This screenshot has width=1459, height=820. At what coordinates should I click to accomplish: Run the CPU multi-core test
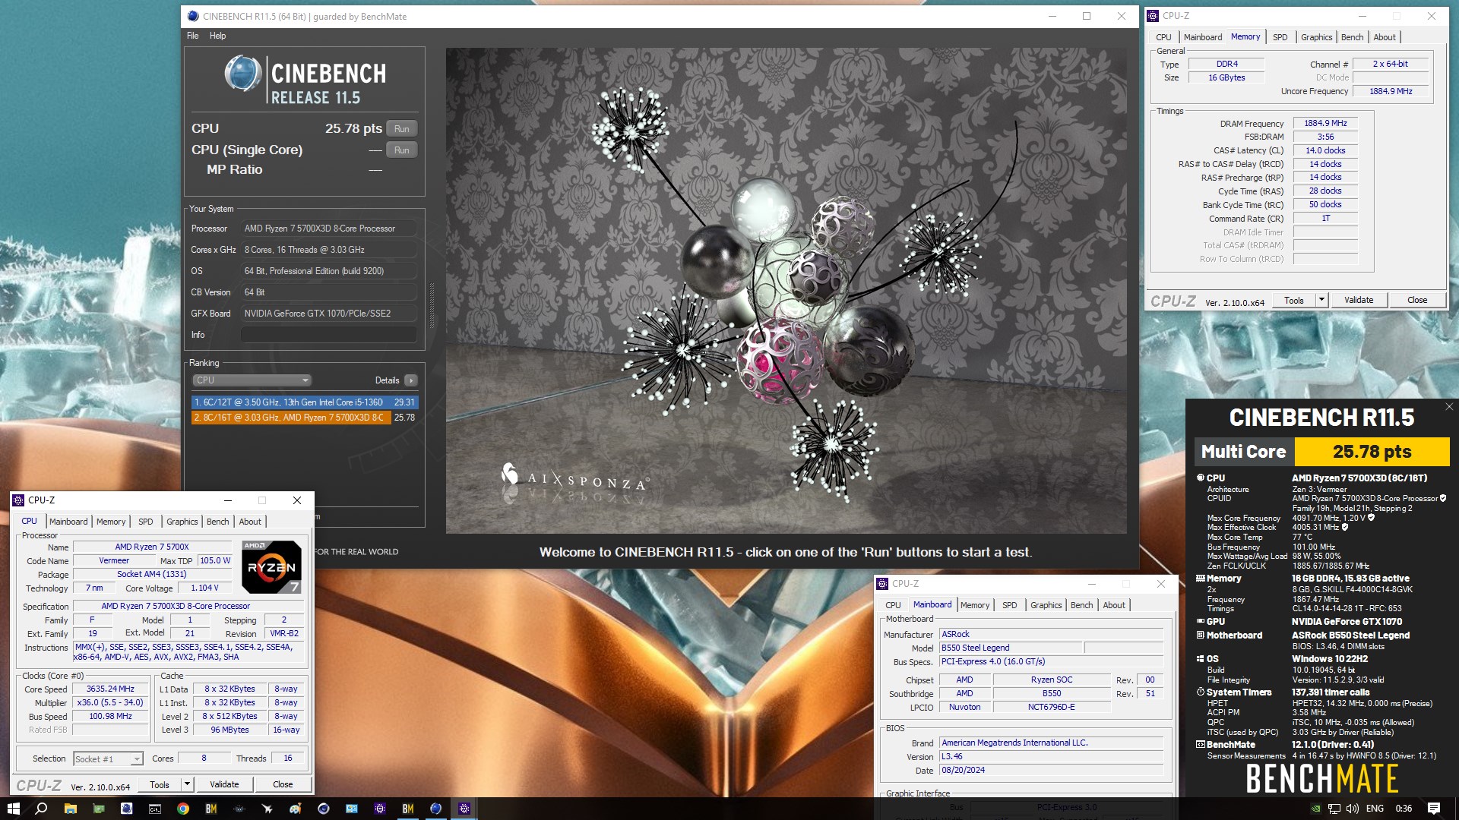point(402,128)
